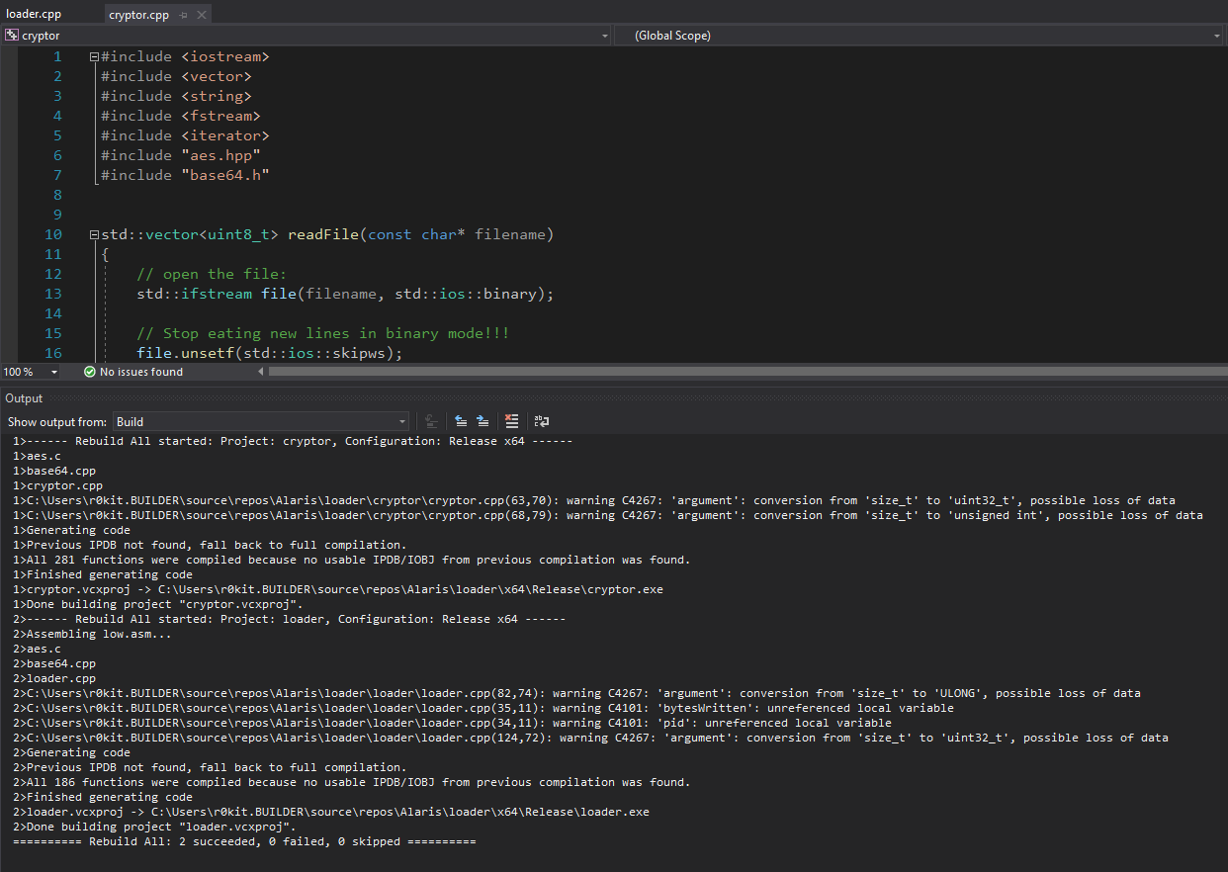Click the No issues found checkmark icon
The height and width of the screenshot is (872, 1228).
89,372
